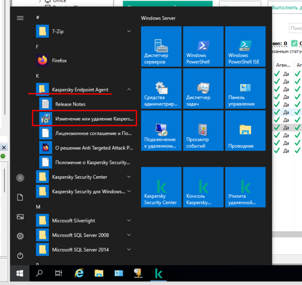
Task: Click the Power button in Start menu
Action: 20,255
